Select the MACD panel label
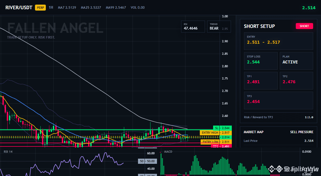321x176 pixels. click(168, 152)
